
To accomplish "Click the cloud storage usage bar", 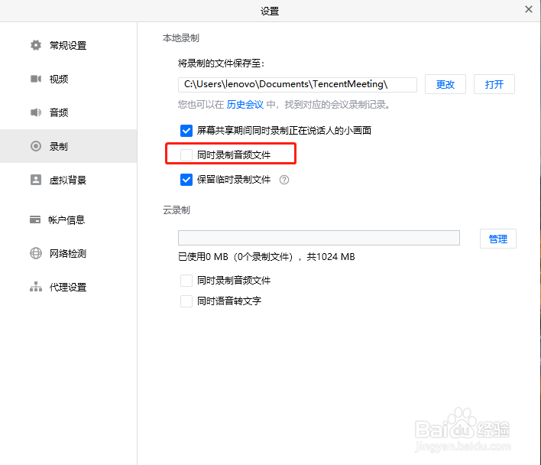I will (319, 238).
